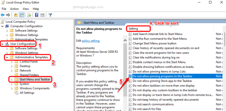The width and height of the screenshot is (226, 111).
Task: Click the Local Computer Policy root icon
Action: pyautogui.click(x=2, y=22)
